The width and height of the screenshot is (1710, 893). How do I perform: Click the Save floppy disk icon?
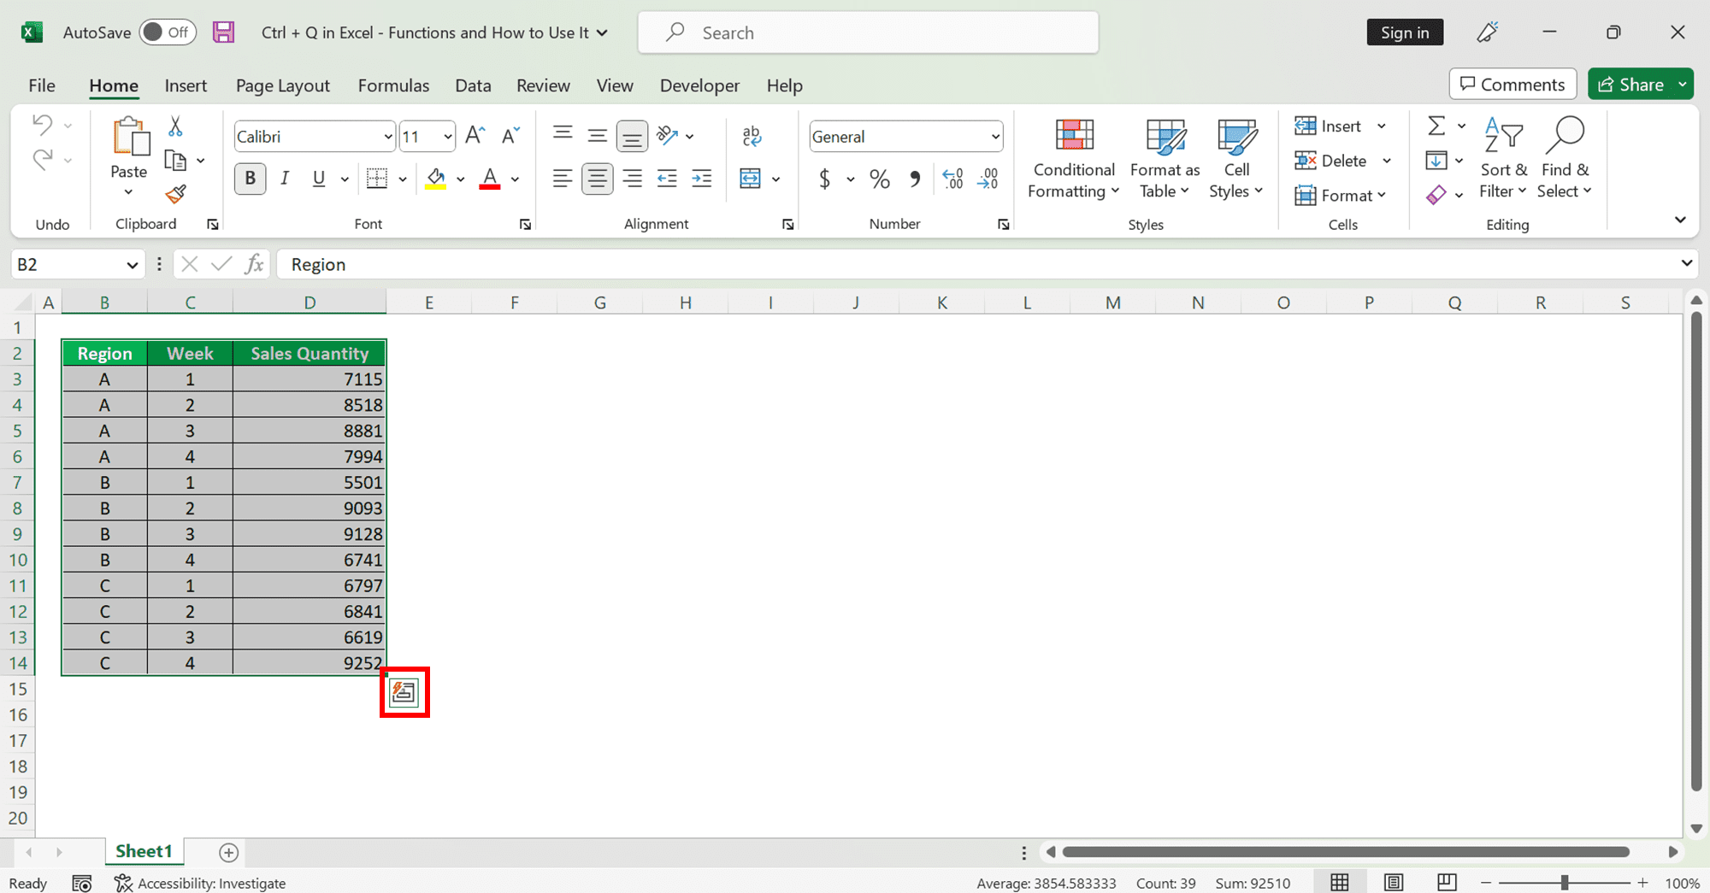coord(223,32)
